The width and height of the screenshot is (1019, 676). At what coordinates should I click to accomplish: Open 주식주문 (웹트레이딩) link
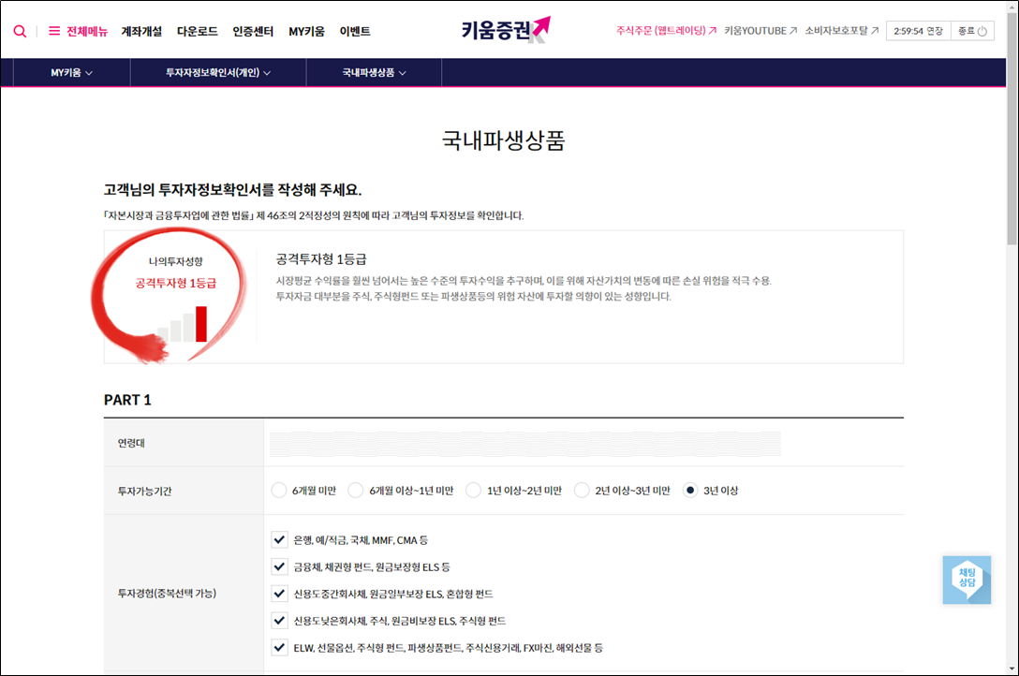661,31
